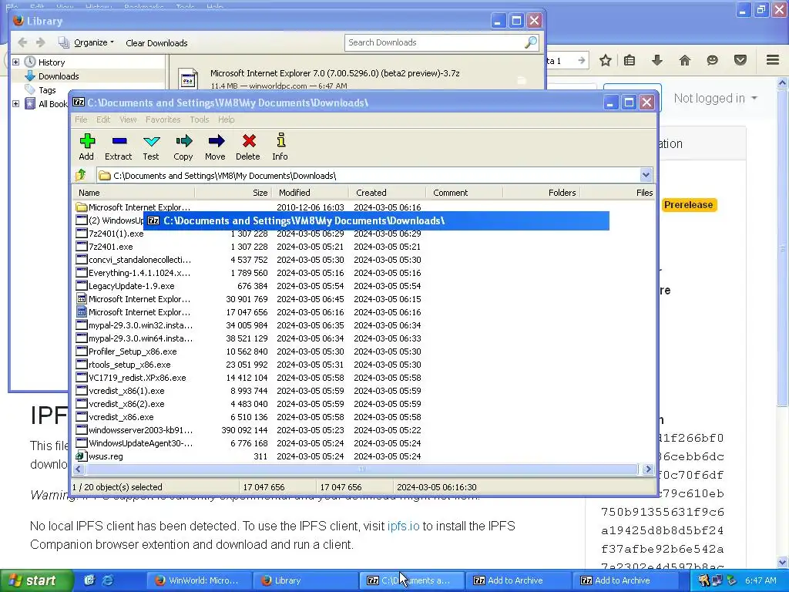789x592 pixels.
Task: Open the Favorites menu in 7-Zip
Action: (163, 119)
